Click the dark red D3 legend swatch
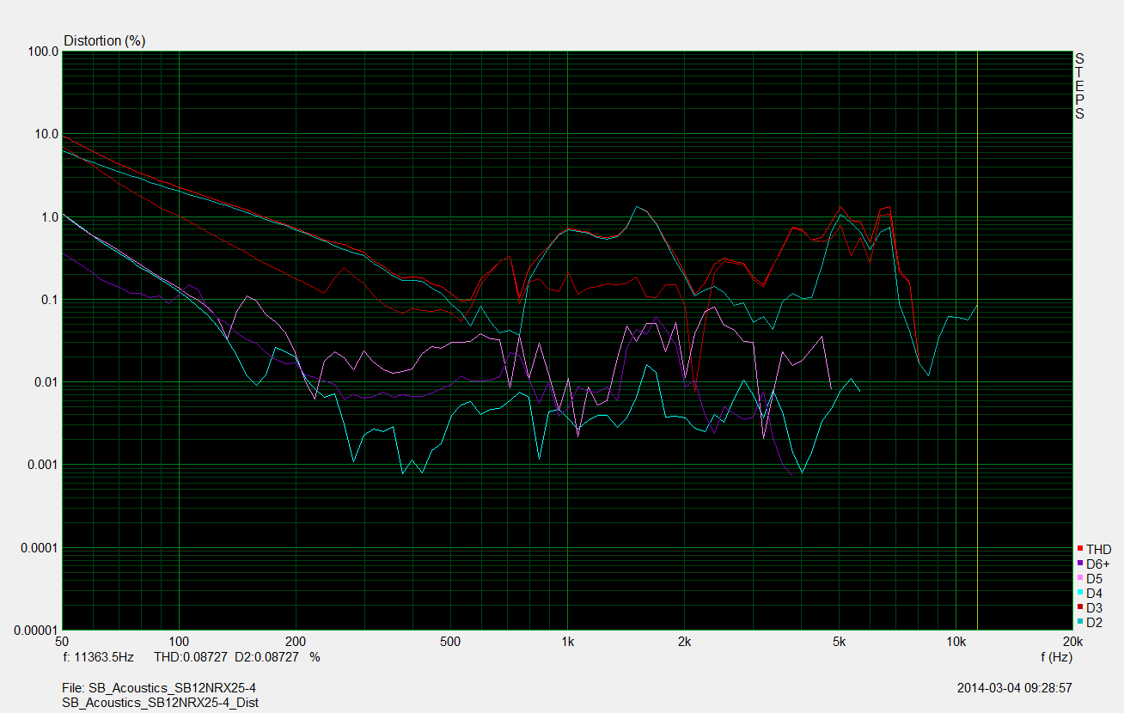 click(x=1079, y=607)
